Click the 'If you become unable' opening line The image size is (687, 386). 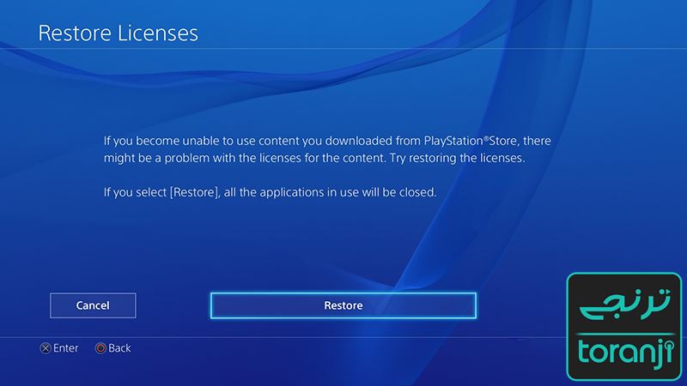327,141
